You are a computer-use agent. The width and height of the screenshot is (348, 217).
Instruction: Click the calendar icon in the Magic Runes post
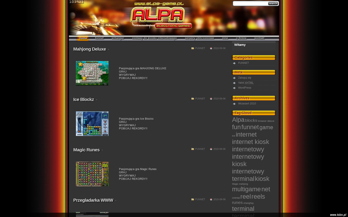click(x=211, y=149)
